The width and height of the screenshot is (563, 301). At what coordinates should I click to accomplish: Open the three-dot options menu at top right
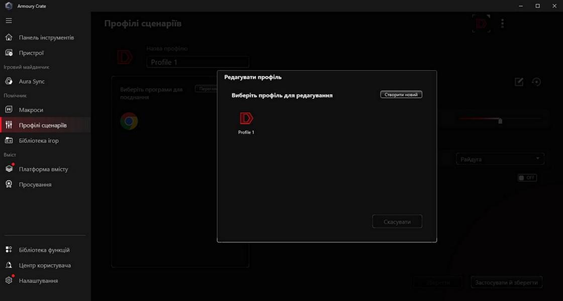(502, 24)
